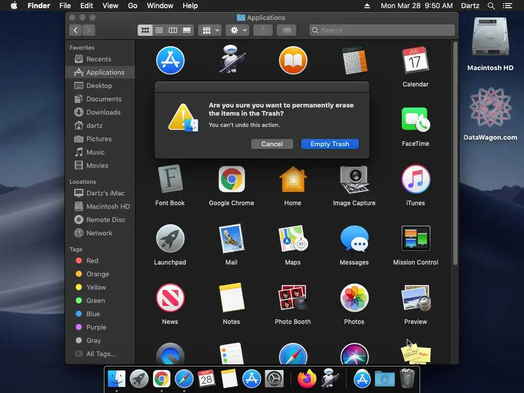This screenshot has width=524, height=393.
Task: Open the Google Chrome app icon
Action: pos(231,180)
